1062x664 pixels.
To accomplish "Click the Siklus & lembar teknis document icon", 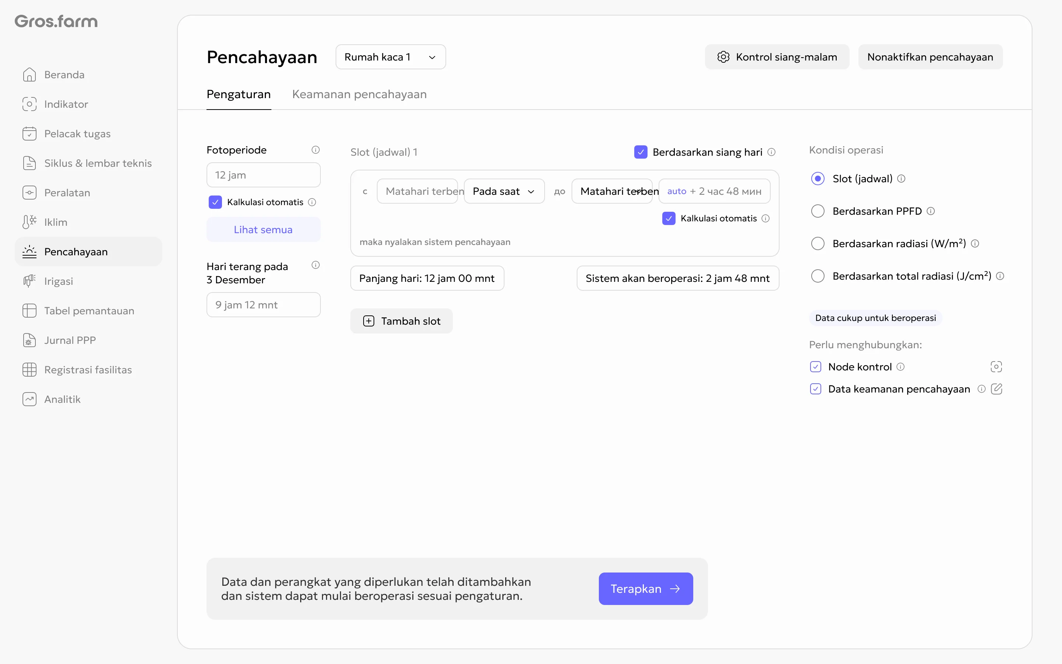I will pyautogui.click(x=29, y=163).
